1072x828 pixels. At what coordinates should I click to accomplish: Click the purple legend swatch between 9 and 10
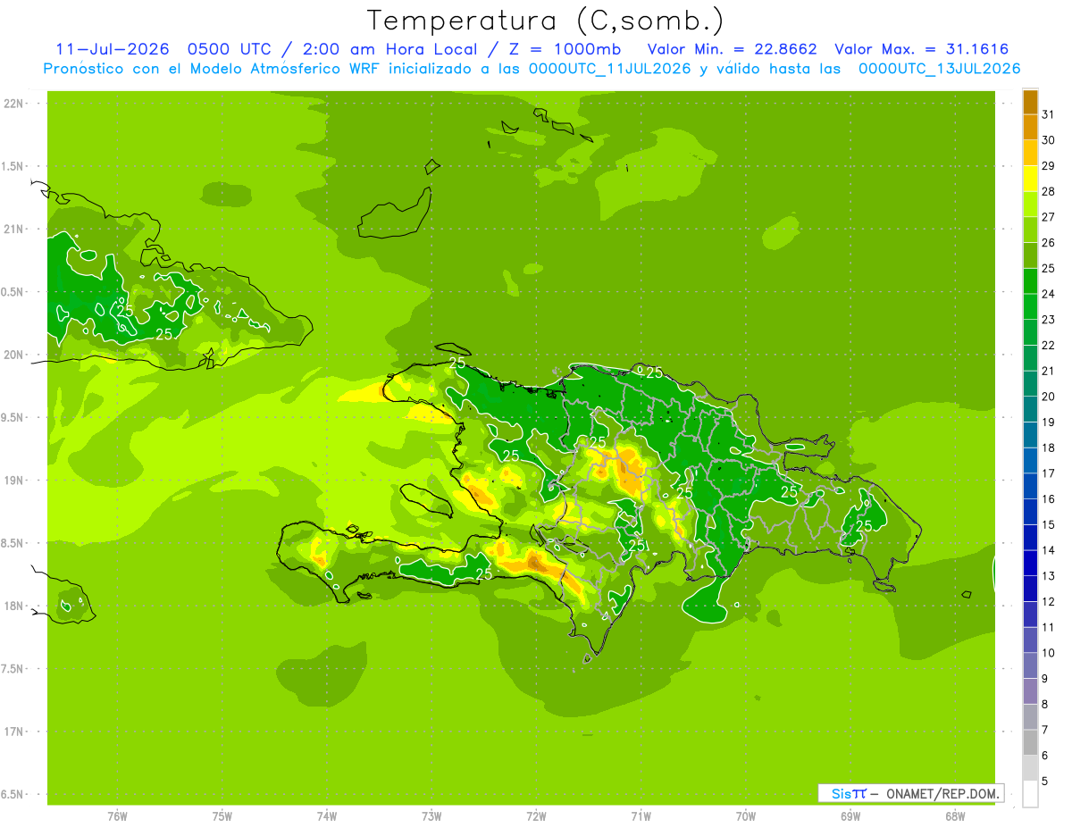tap(1030, 666)
